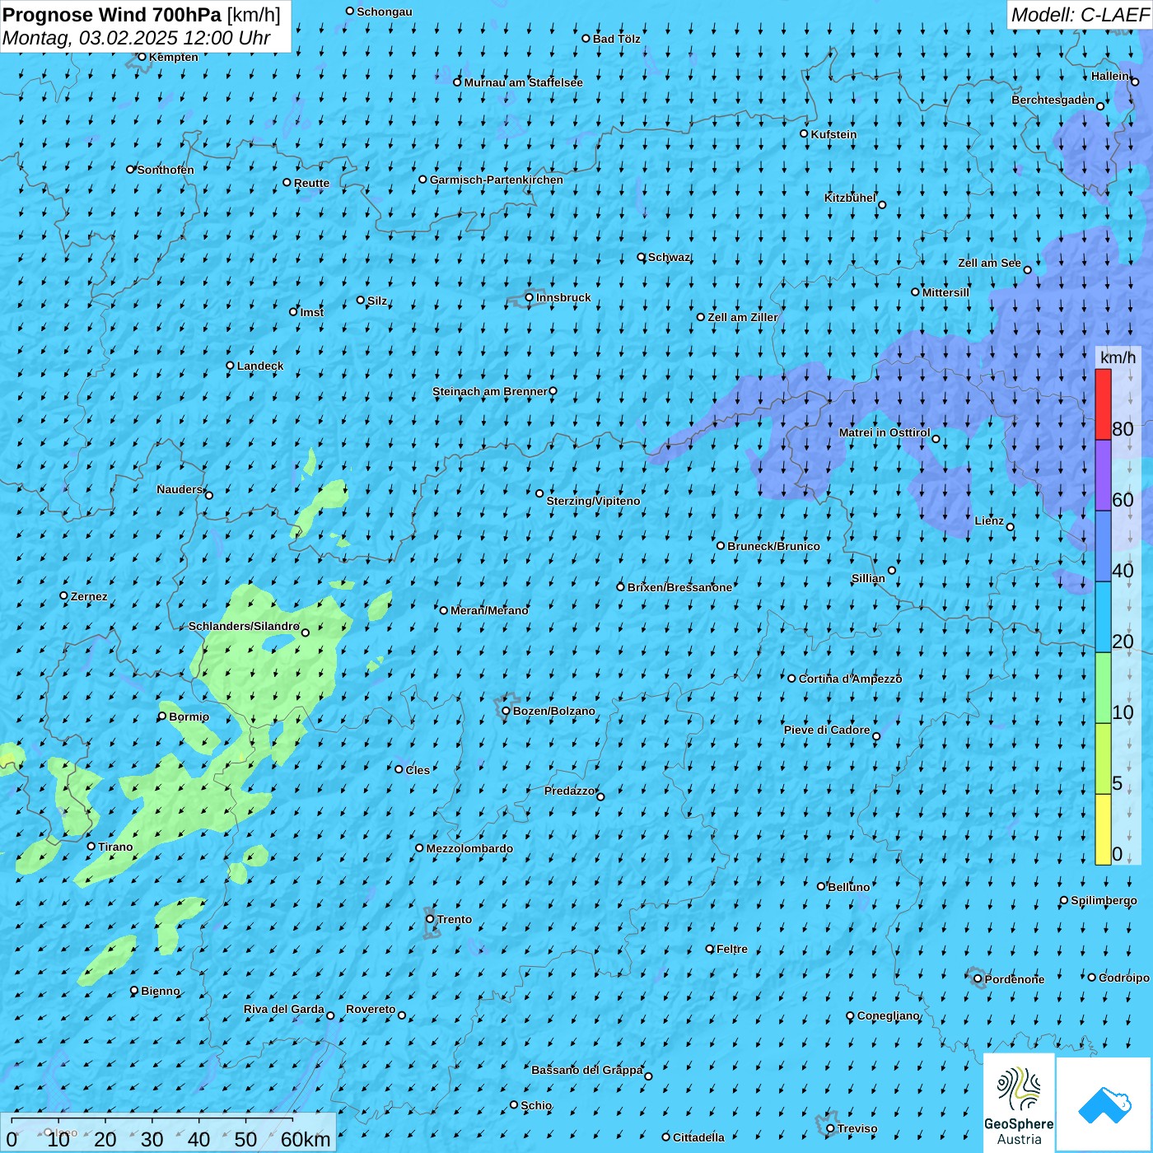
Task: Click the 'Schlanders/Silandro' label
Action: pyautogui.click(x=244, y=626)
